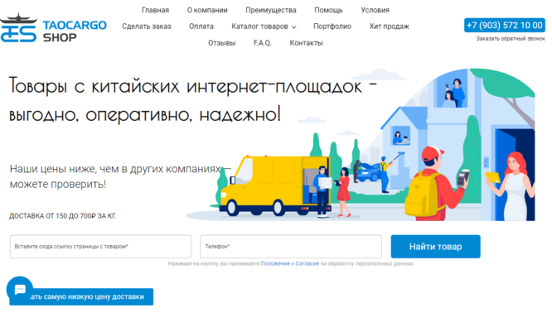Focus the Телефон input field
This screenshot has width=552, height=313.
pyautogui.click(x=291, y=247)
